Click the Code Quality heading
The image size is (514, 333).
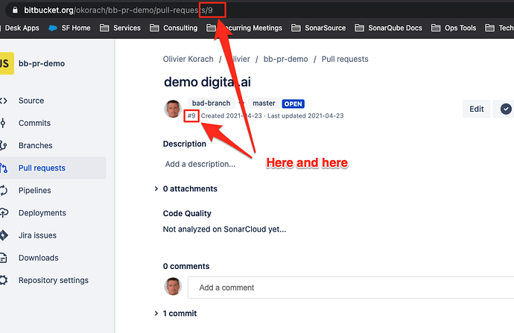coord(187,213)
